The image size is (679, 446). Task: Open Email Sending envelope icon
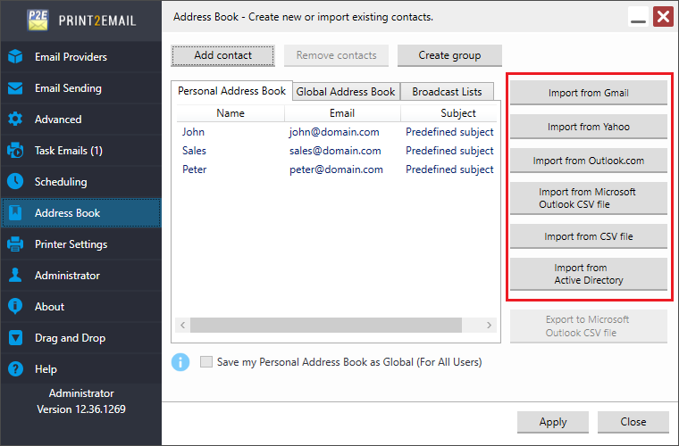15,88
